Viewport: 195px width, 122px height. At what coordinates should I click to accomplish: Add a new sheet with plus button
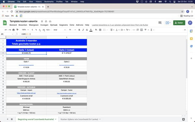pos(7,119)
